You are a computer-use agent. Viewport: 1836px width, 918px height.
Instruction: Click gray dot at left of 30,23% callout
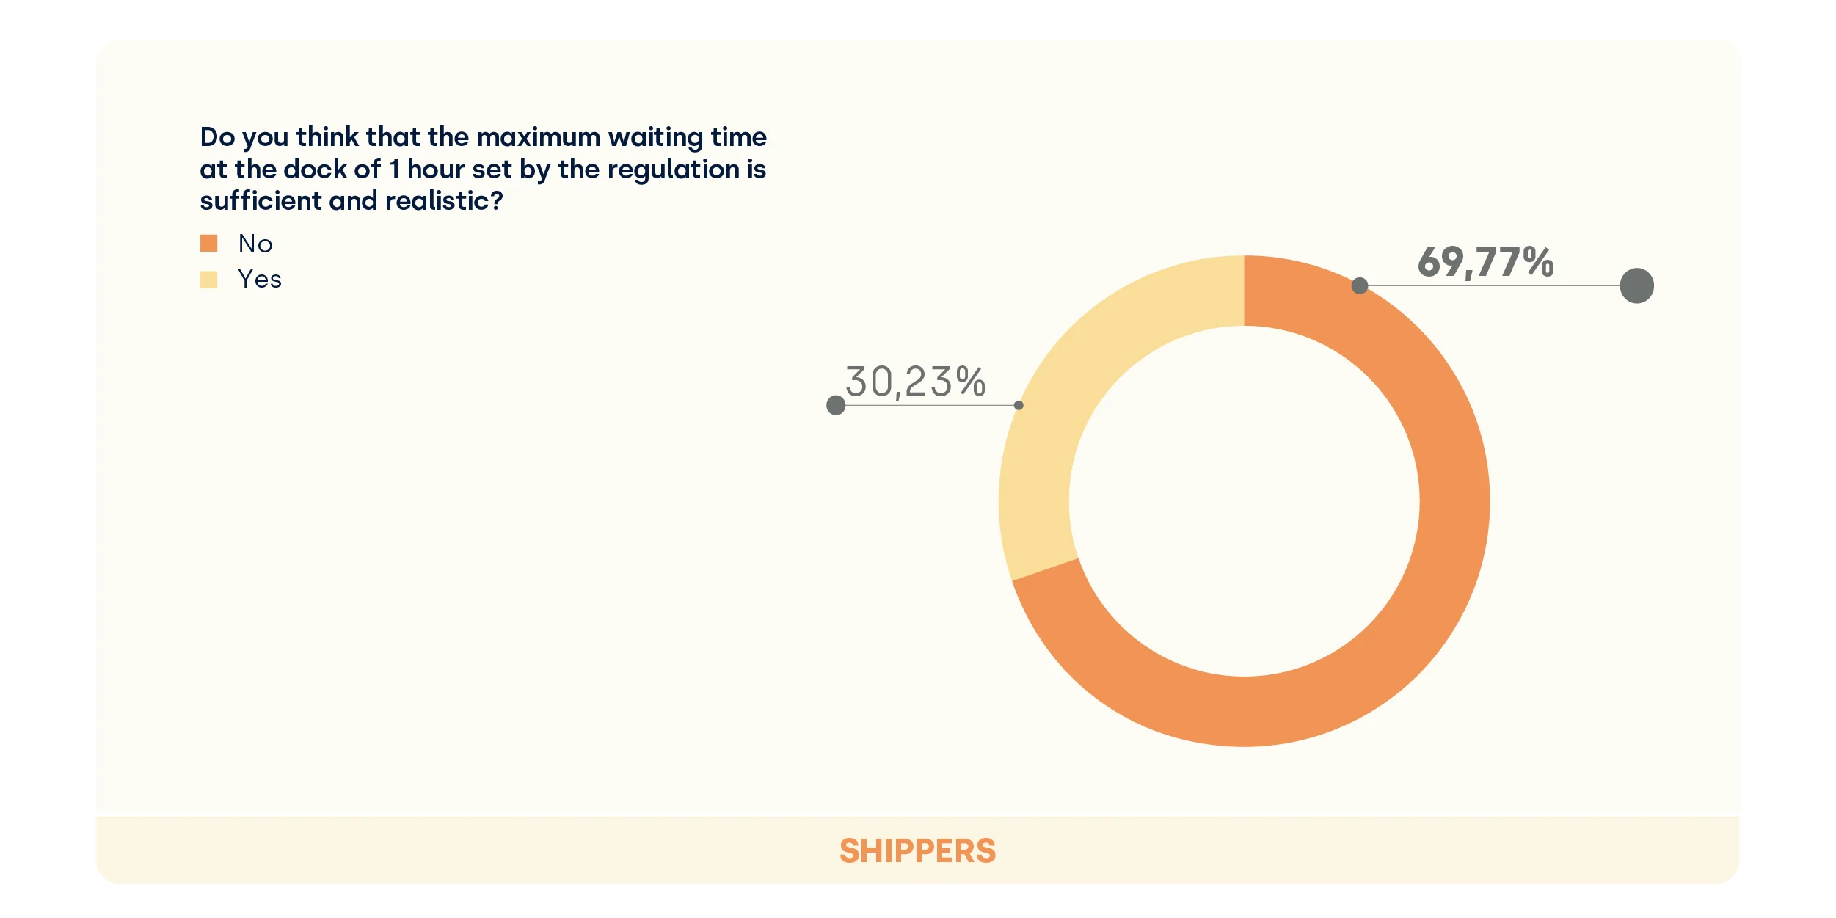(836, 405)
